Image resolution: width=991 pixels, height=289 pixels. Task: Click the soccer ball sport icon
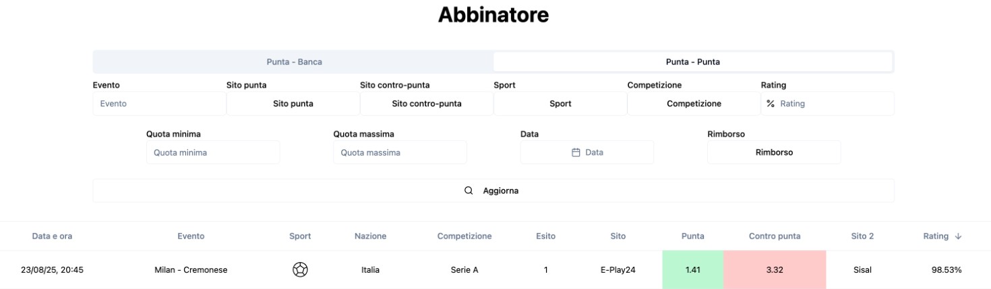coord(300,269)
